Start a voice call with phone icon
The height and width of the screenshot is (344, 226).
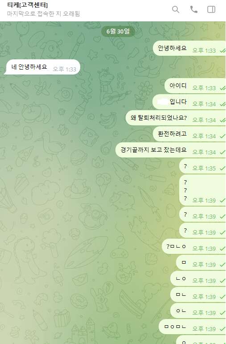click(x=193, y=9)
